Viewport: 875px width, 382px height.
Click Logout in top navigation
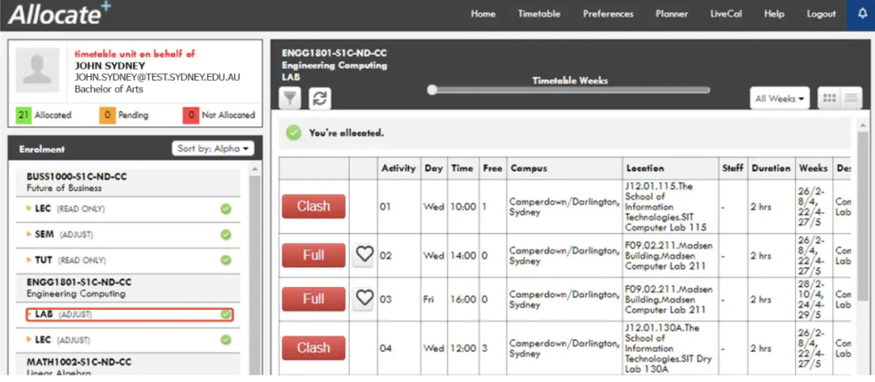click(x=822, y=15)
